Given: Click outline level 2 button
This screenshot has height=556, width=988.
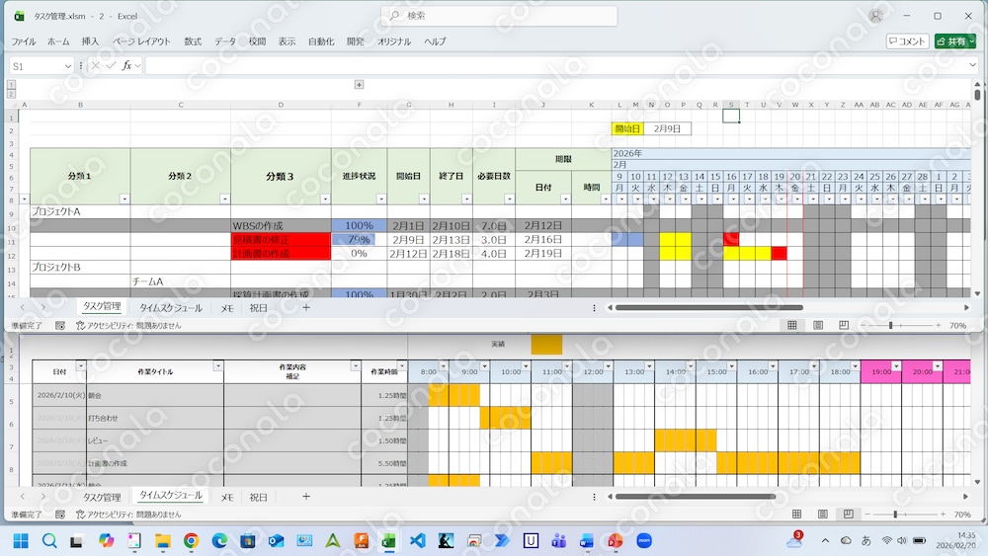Looking at the screenshot, I should coord(11,93).
